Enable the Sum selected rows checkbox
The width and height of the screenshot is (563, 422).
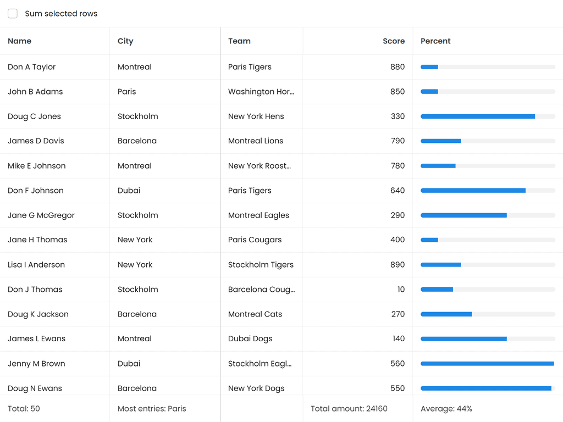[x=13, y=14]
